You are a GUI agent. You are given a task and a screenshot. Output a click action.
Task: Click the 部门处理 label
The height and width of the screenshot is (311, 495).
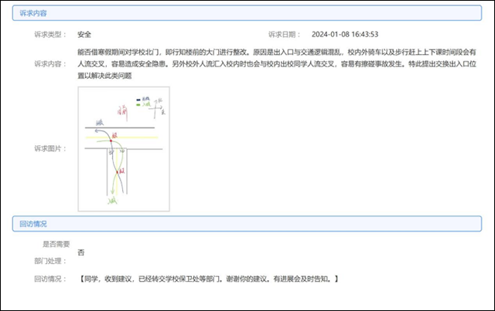pyautogui.click(x=50, y=261)
